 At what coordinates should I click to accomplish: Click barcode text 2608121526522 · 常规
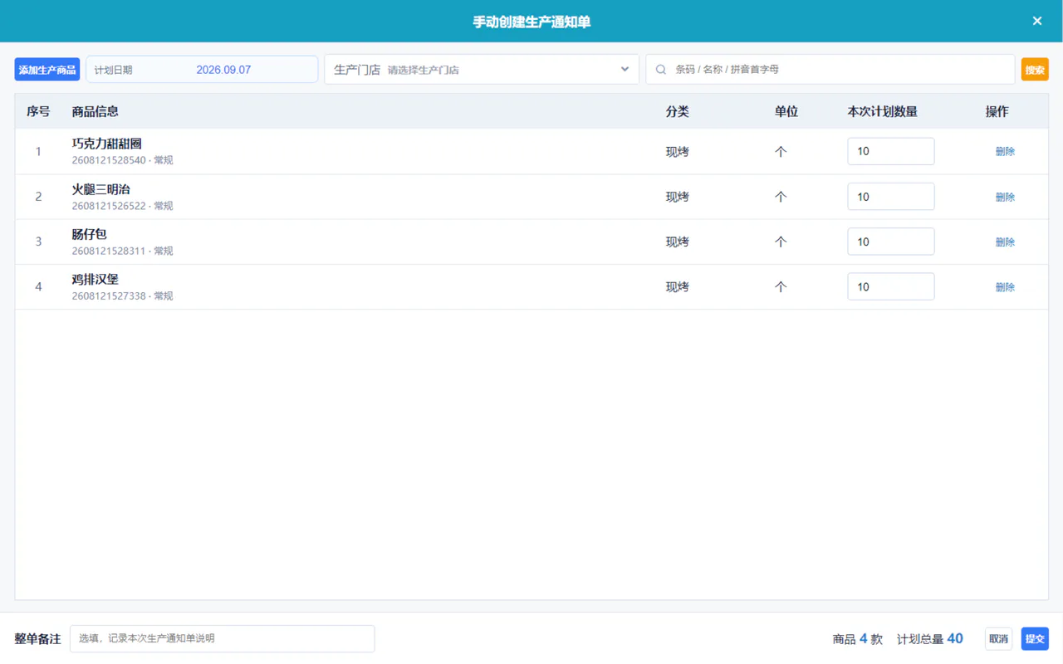[123, 206]
